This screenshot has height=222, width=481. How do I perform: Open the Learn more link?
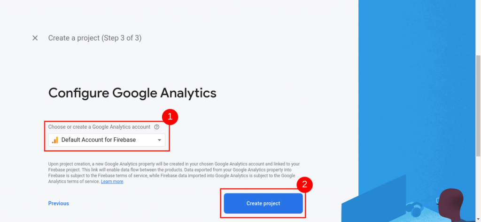[112, 181]
